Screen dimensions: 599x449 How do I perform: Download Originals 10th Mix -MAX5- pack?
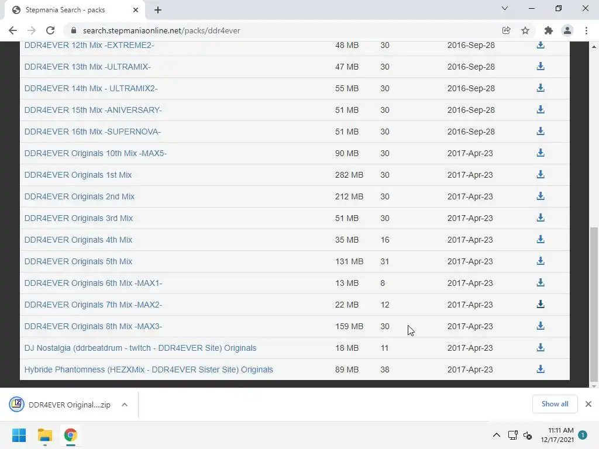(x=540, y=153)
